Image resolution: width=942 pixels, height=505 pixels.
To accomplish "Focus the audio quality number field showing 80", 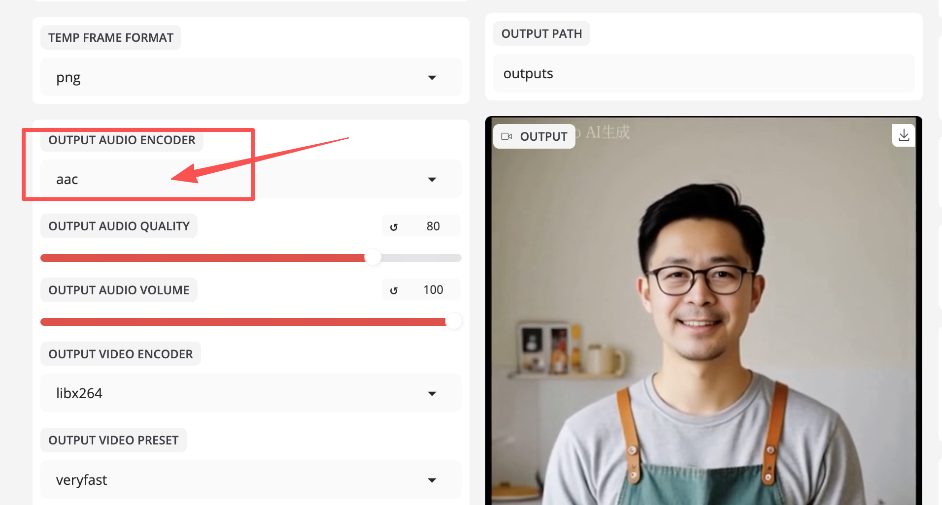I will pyautogui.click(x=433, y=226).
